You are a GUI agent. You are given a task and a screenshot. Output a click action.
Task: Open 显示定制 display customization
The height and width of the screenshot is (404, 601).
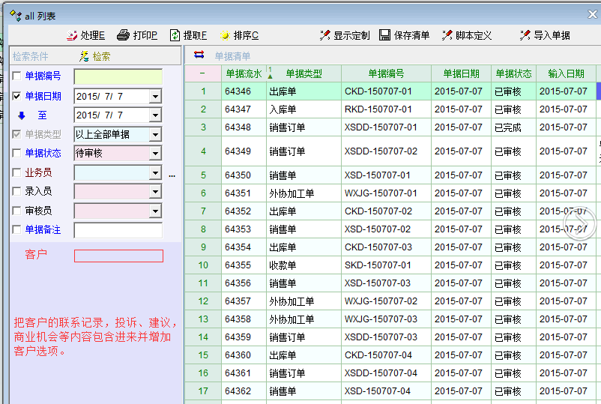click(x=324, y=35)
